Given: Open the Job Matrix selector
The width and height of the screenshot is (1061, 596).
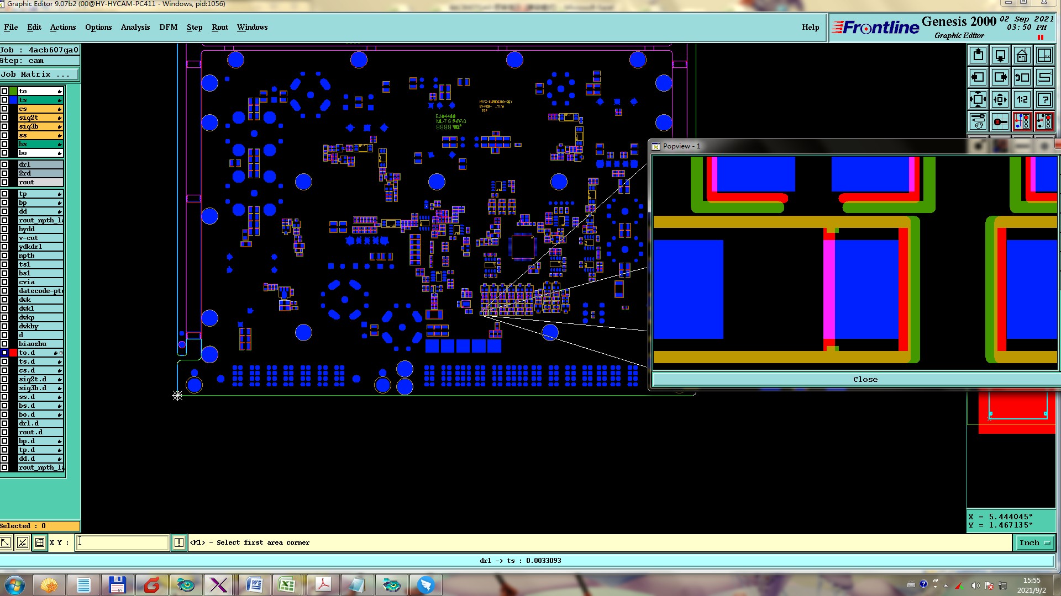Looking at the screenshot, I should point(40,74).
